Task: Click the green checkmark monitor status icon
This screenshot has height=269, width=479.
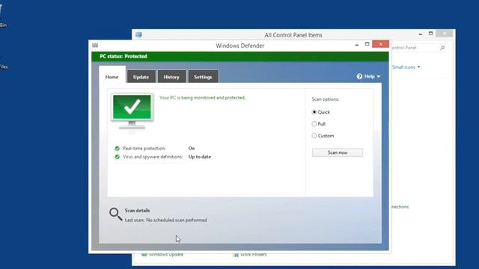Action: click(132, 111)
